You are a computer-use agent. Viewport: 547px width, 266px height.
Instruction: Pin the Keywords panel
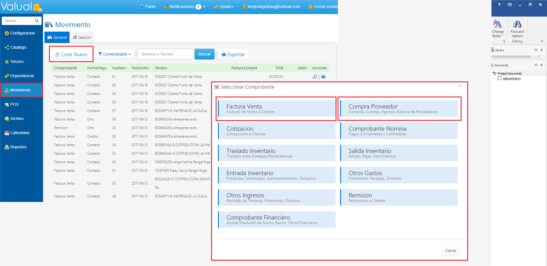[542, 65]
